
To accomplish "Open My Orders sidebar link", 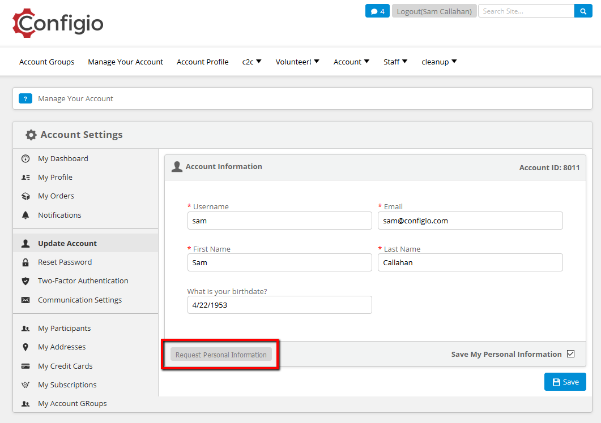I will pyautogui.click(x=56, y=196).
